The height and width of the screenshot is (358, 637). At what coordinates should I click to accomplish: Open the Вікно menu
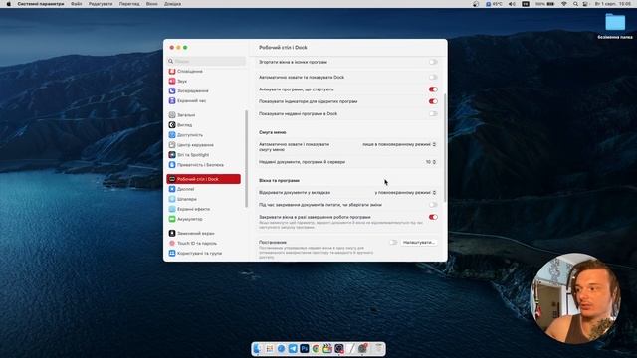click(x=152, y=4)
